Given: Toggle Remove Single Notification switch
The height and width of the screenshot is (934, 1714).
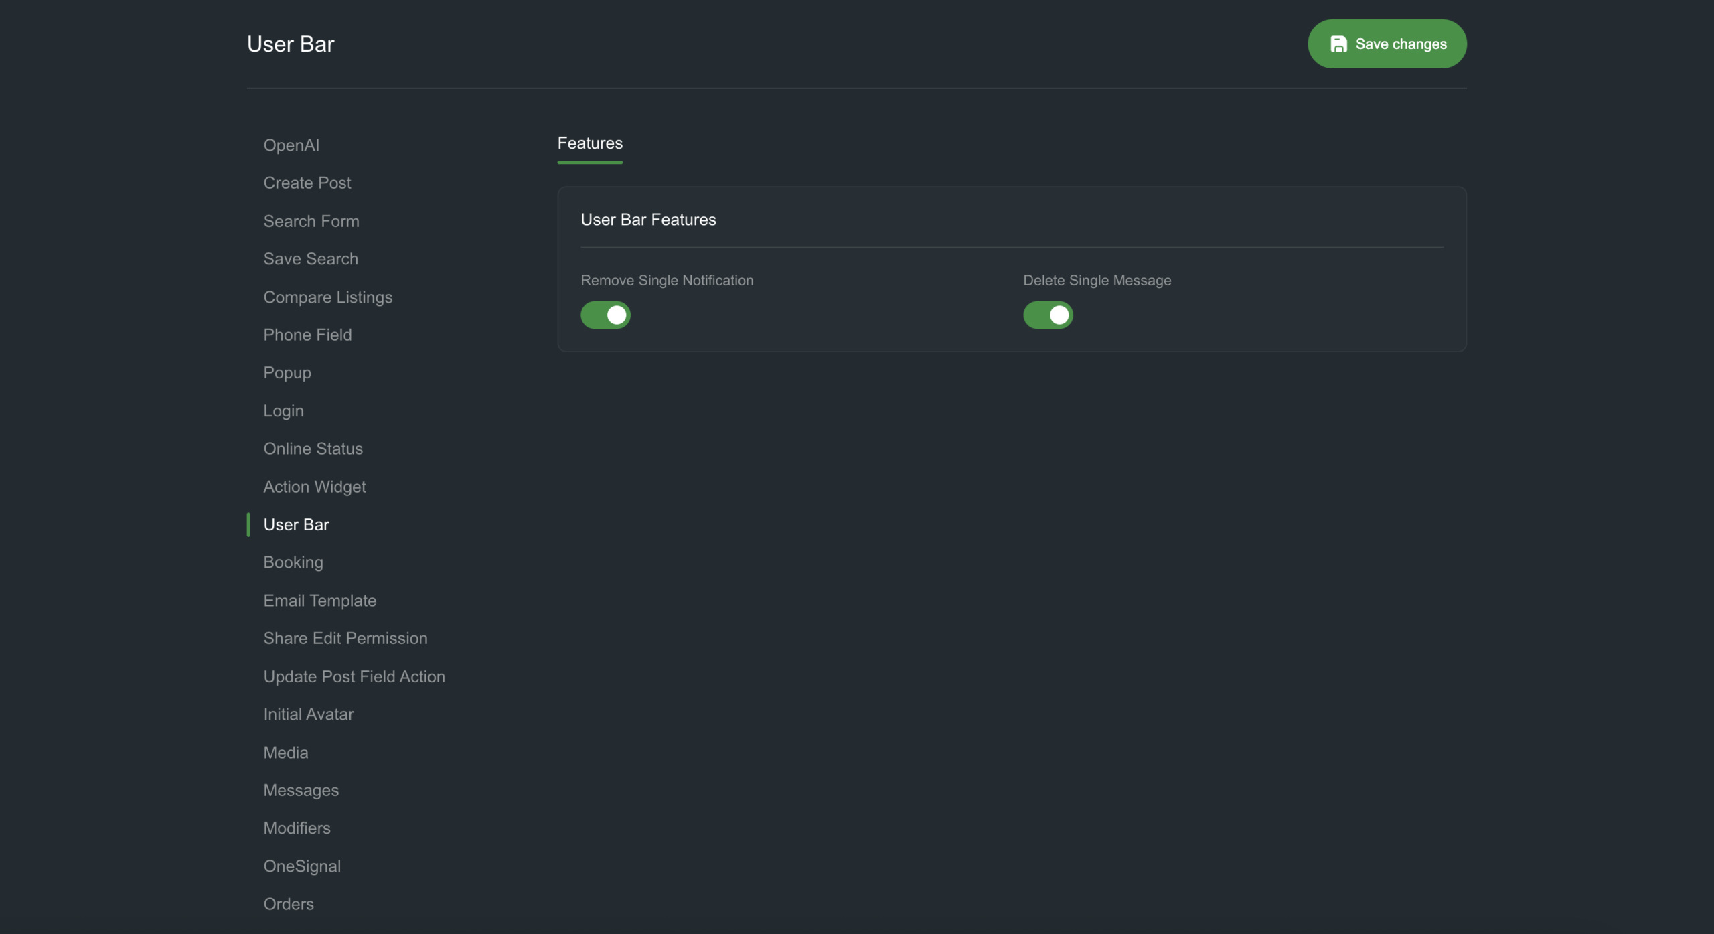Looking at the screenshot, I should [605, 315].
